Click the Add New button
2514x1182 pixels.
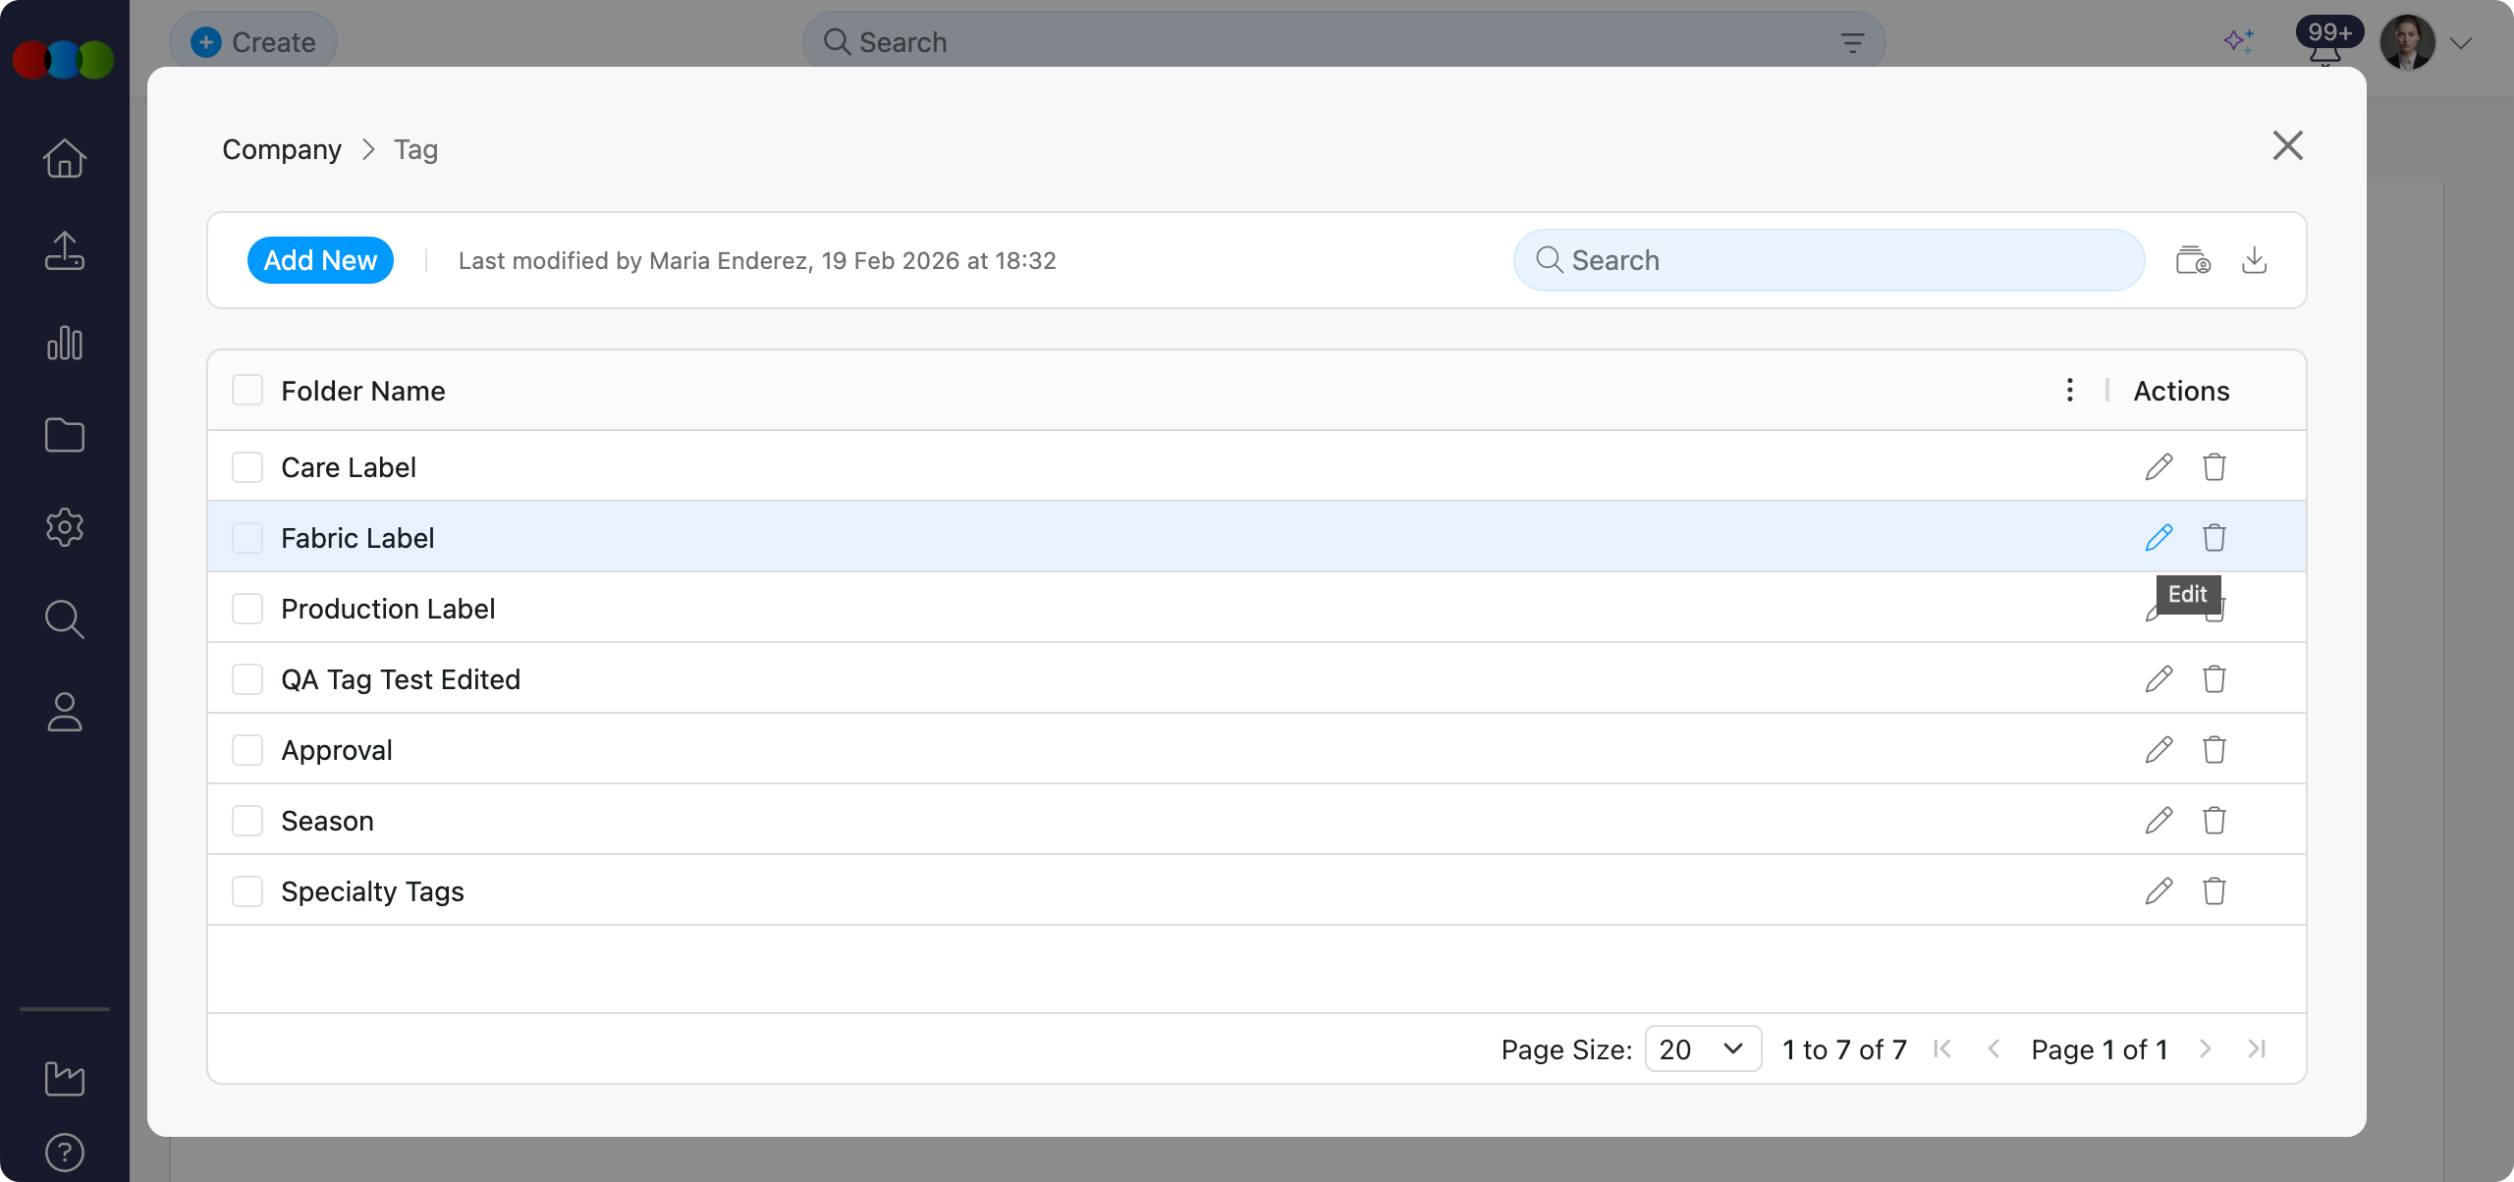[320, 260]
